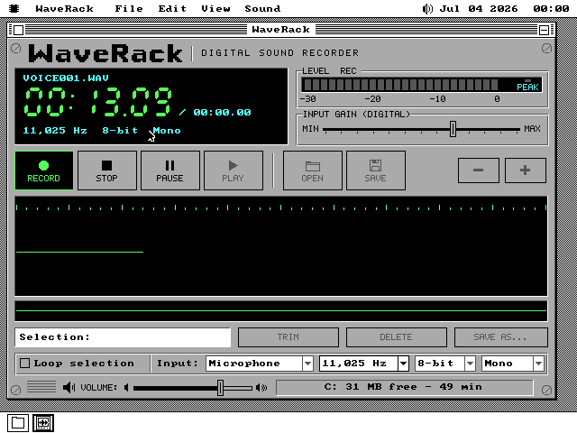Click the 8-bit text in the display
The image size is (577, 433).
click(120, 130)
